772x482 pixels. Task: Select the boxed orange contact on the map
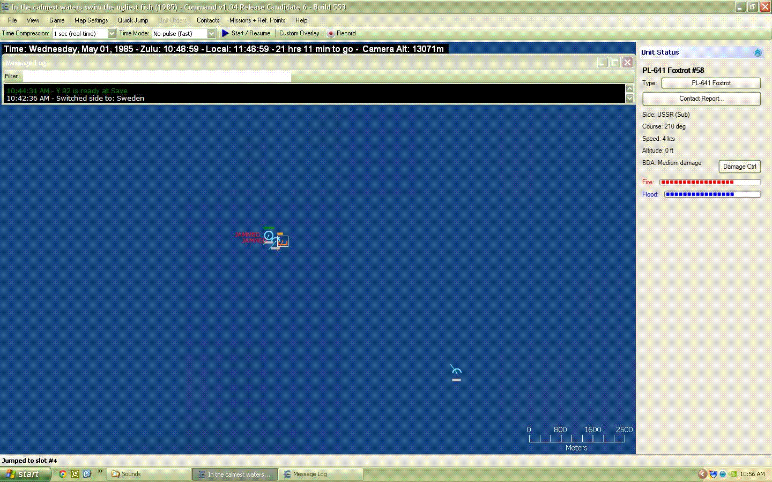(283, 242)
